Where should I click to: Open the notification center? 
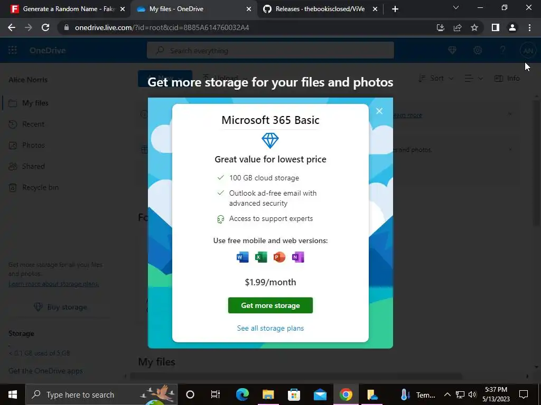524,394
